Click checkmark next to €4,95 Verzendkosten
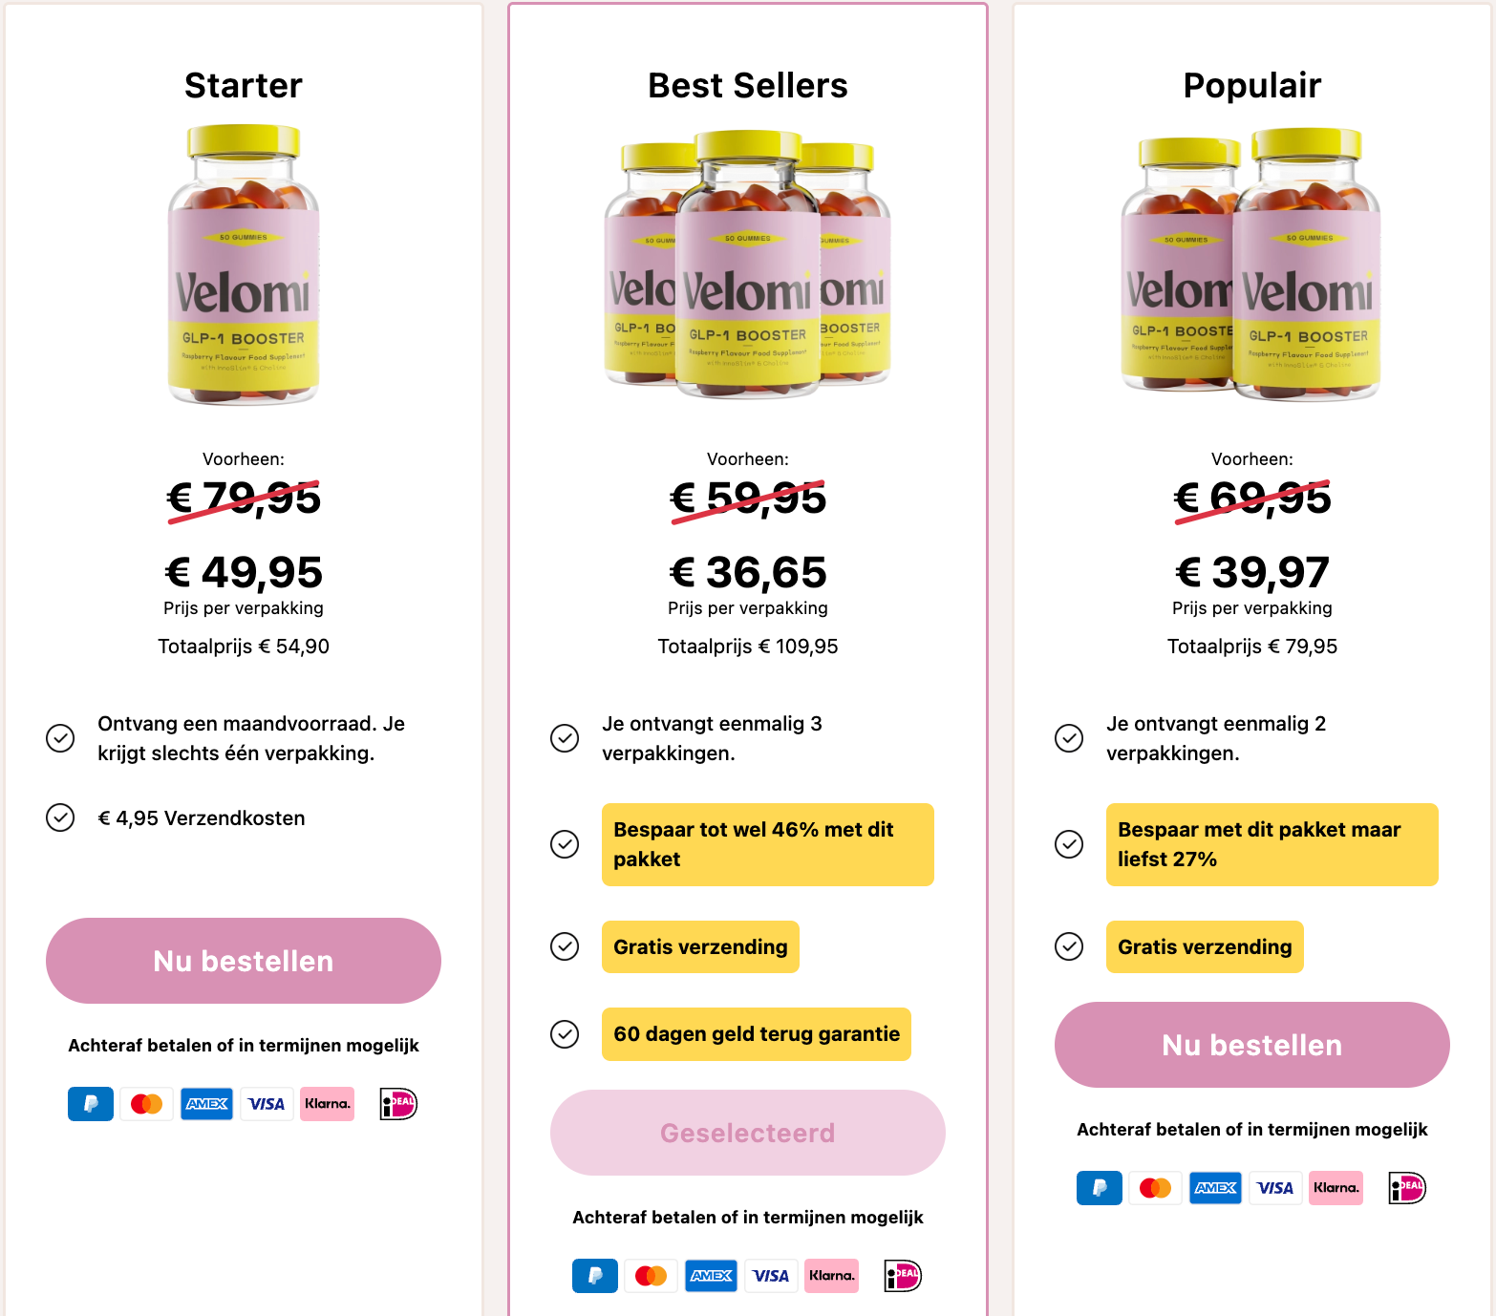This screenshot has width=1496, height=1316. pos(60,817)
